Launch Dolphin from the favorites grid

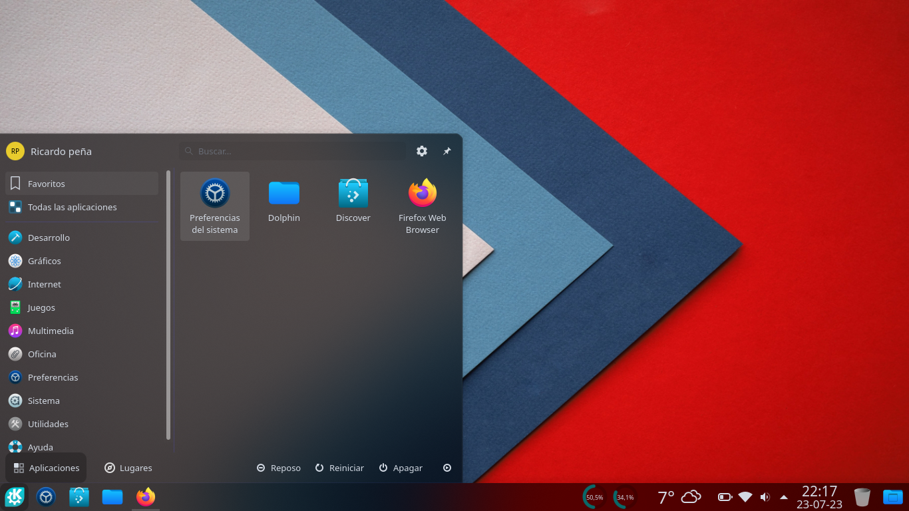click(284, 201)
